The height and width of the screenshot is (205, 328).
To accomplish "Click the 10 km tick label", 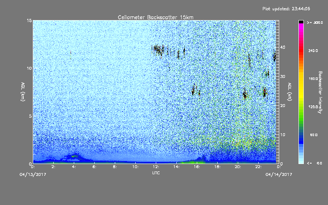I will click(x=29, y=68).
